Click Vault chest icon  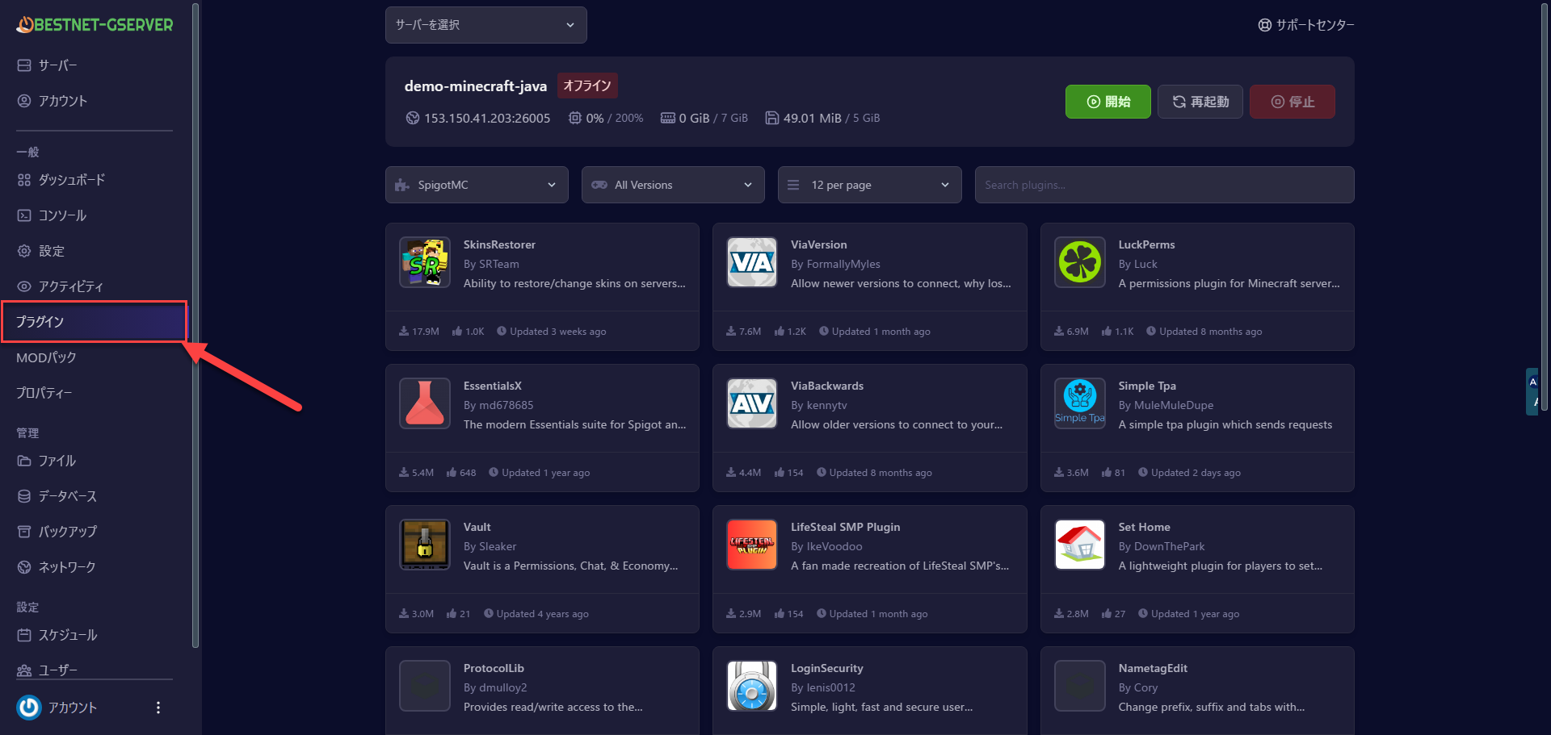pyautogui.click(x=425, y=545)
